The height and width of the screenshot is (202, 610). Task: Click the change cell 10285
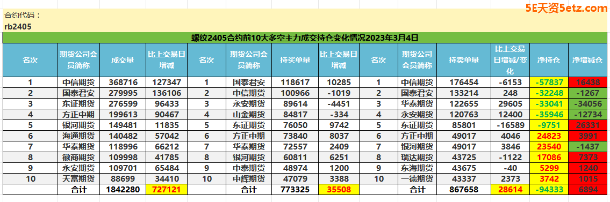pyautogui.click(x=339, y=83)
